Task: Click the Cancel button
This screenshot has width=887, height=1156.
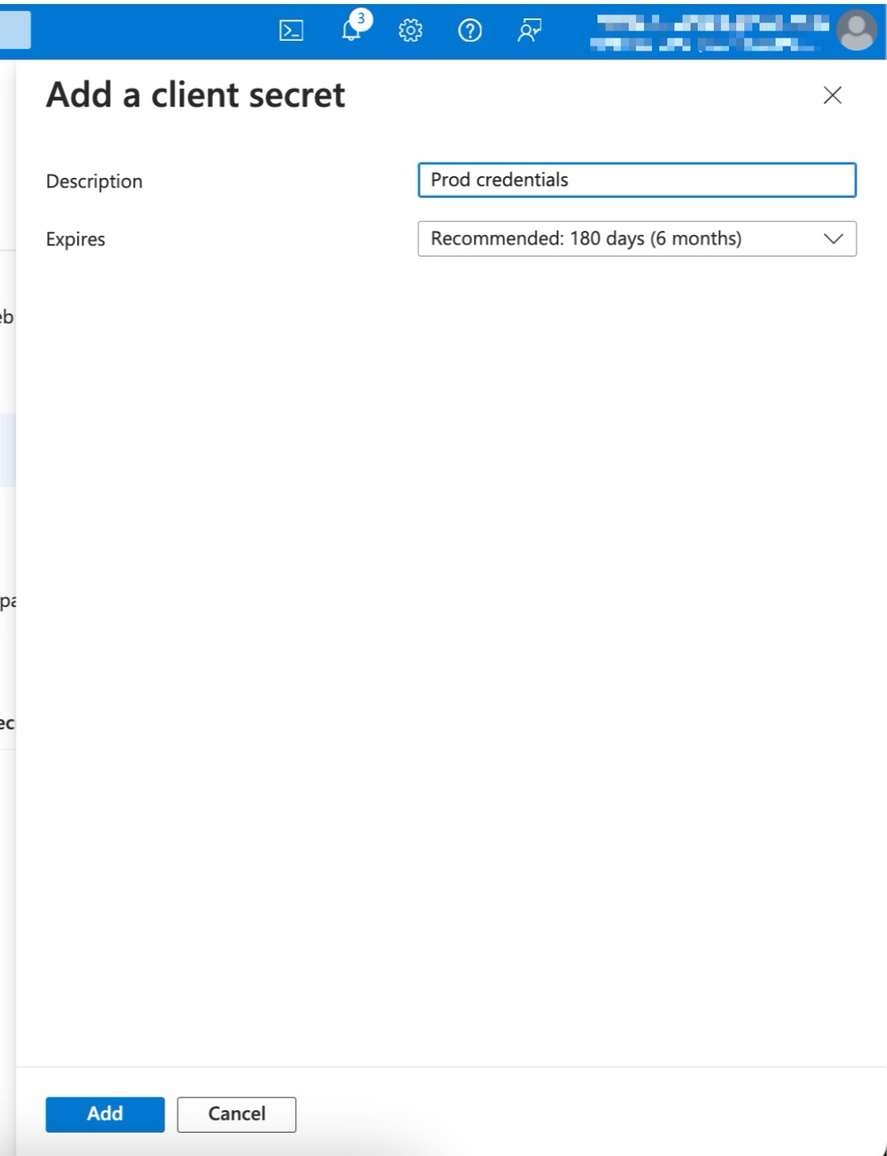Action: [236, 1114]
